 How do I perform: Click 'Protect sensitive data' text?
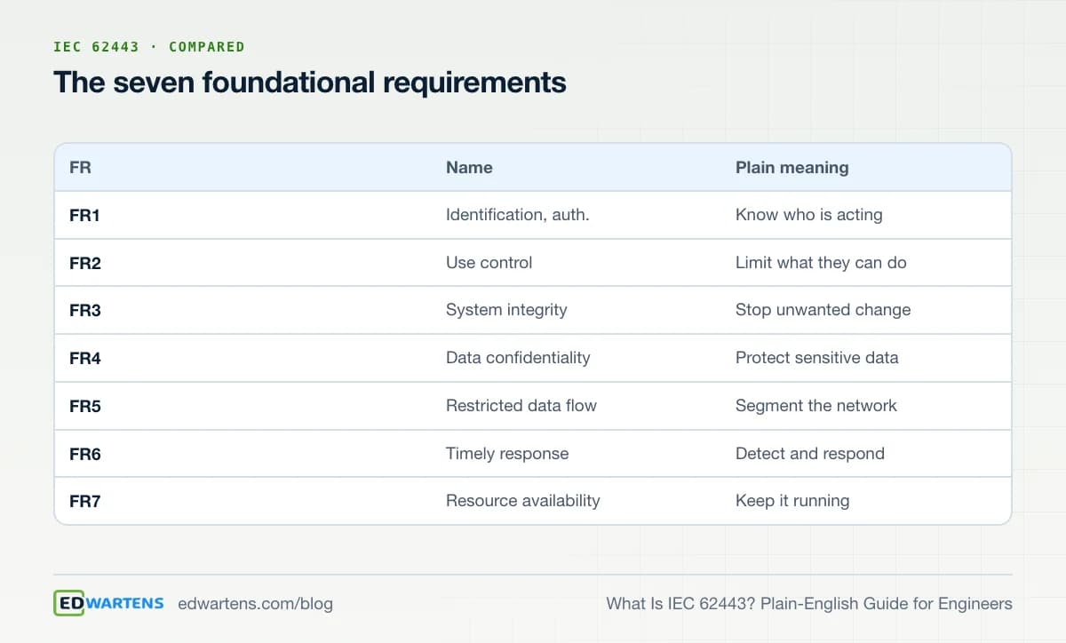[817, 358]
